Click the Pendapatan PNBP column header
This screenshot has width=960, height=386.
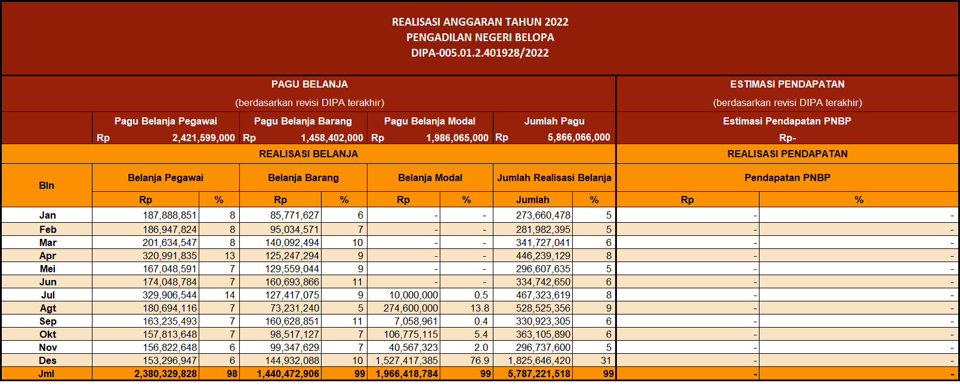click(787, 178)
